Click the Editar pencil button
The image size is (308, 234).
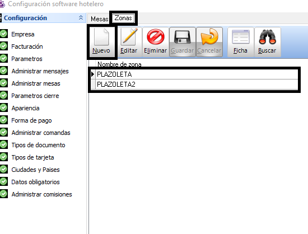(129, 42)
